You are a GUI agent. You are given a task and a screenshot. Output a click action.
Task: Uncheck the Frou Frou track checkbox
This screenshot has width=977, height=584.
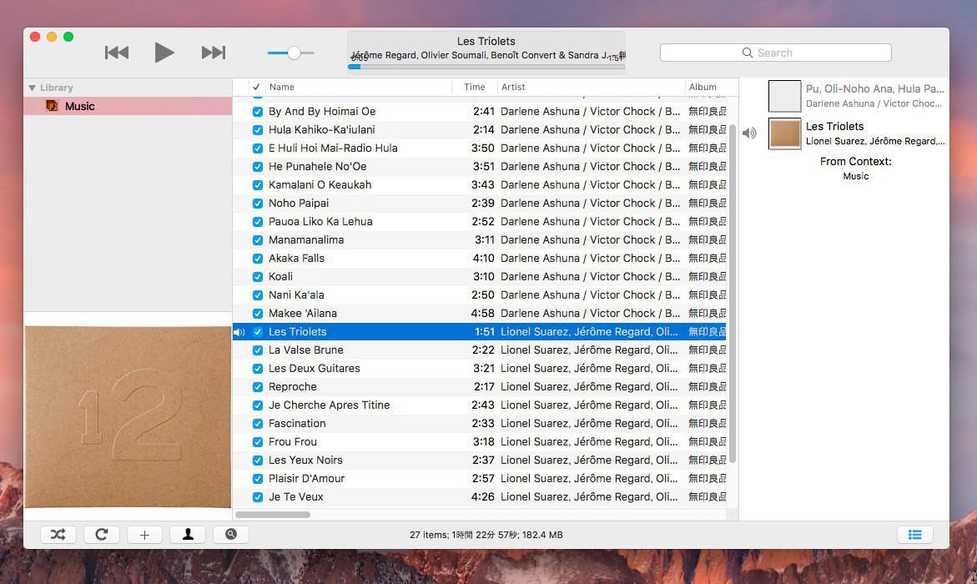coord(258,441)
